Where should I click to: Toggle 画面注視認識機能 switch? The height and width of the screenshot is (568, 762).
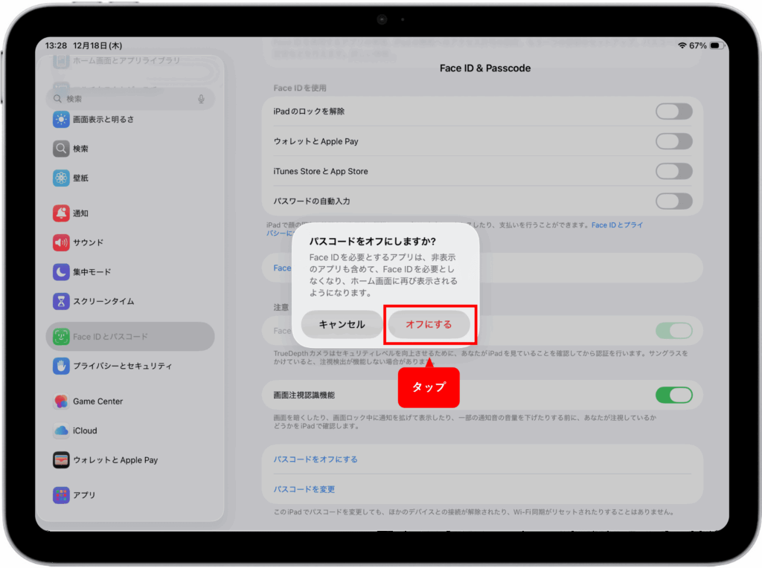click(673, 395)
